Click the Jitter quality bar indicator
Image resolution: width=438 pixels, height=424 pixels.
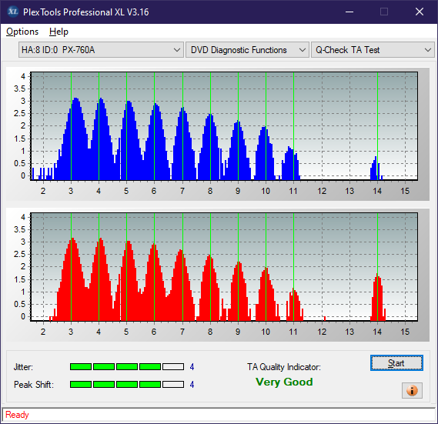point(127,366)
